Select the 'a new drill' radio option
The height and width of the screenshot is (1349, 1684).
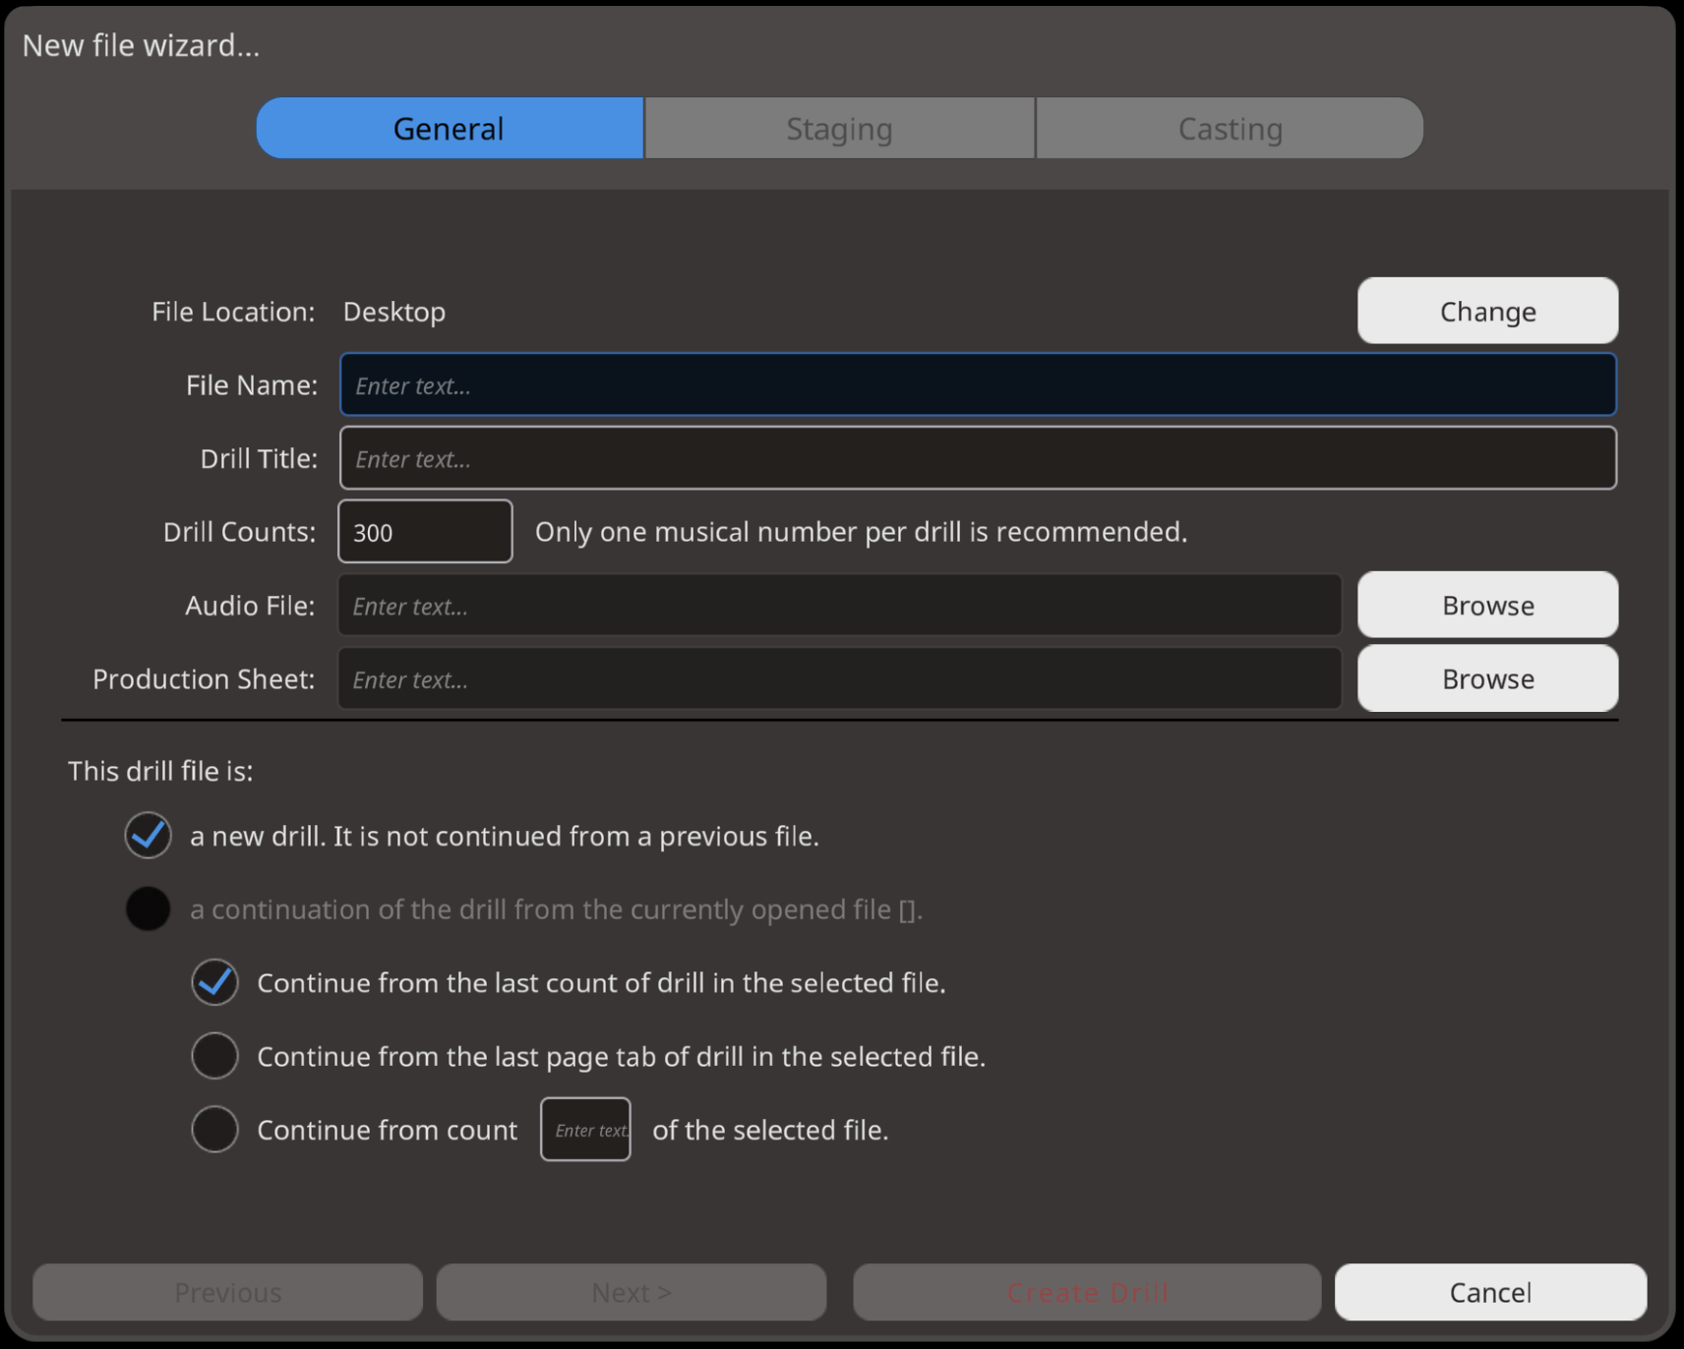(x=149, y=836)
